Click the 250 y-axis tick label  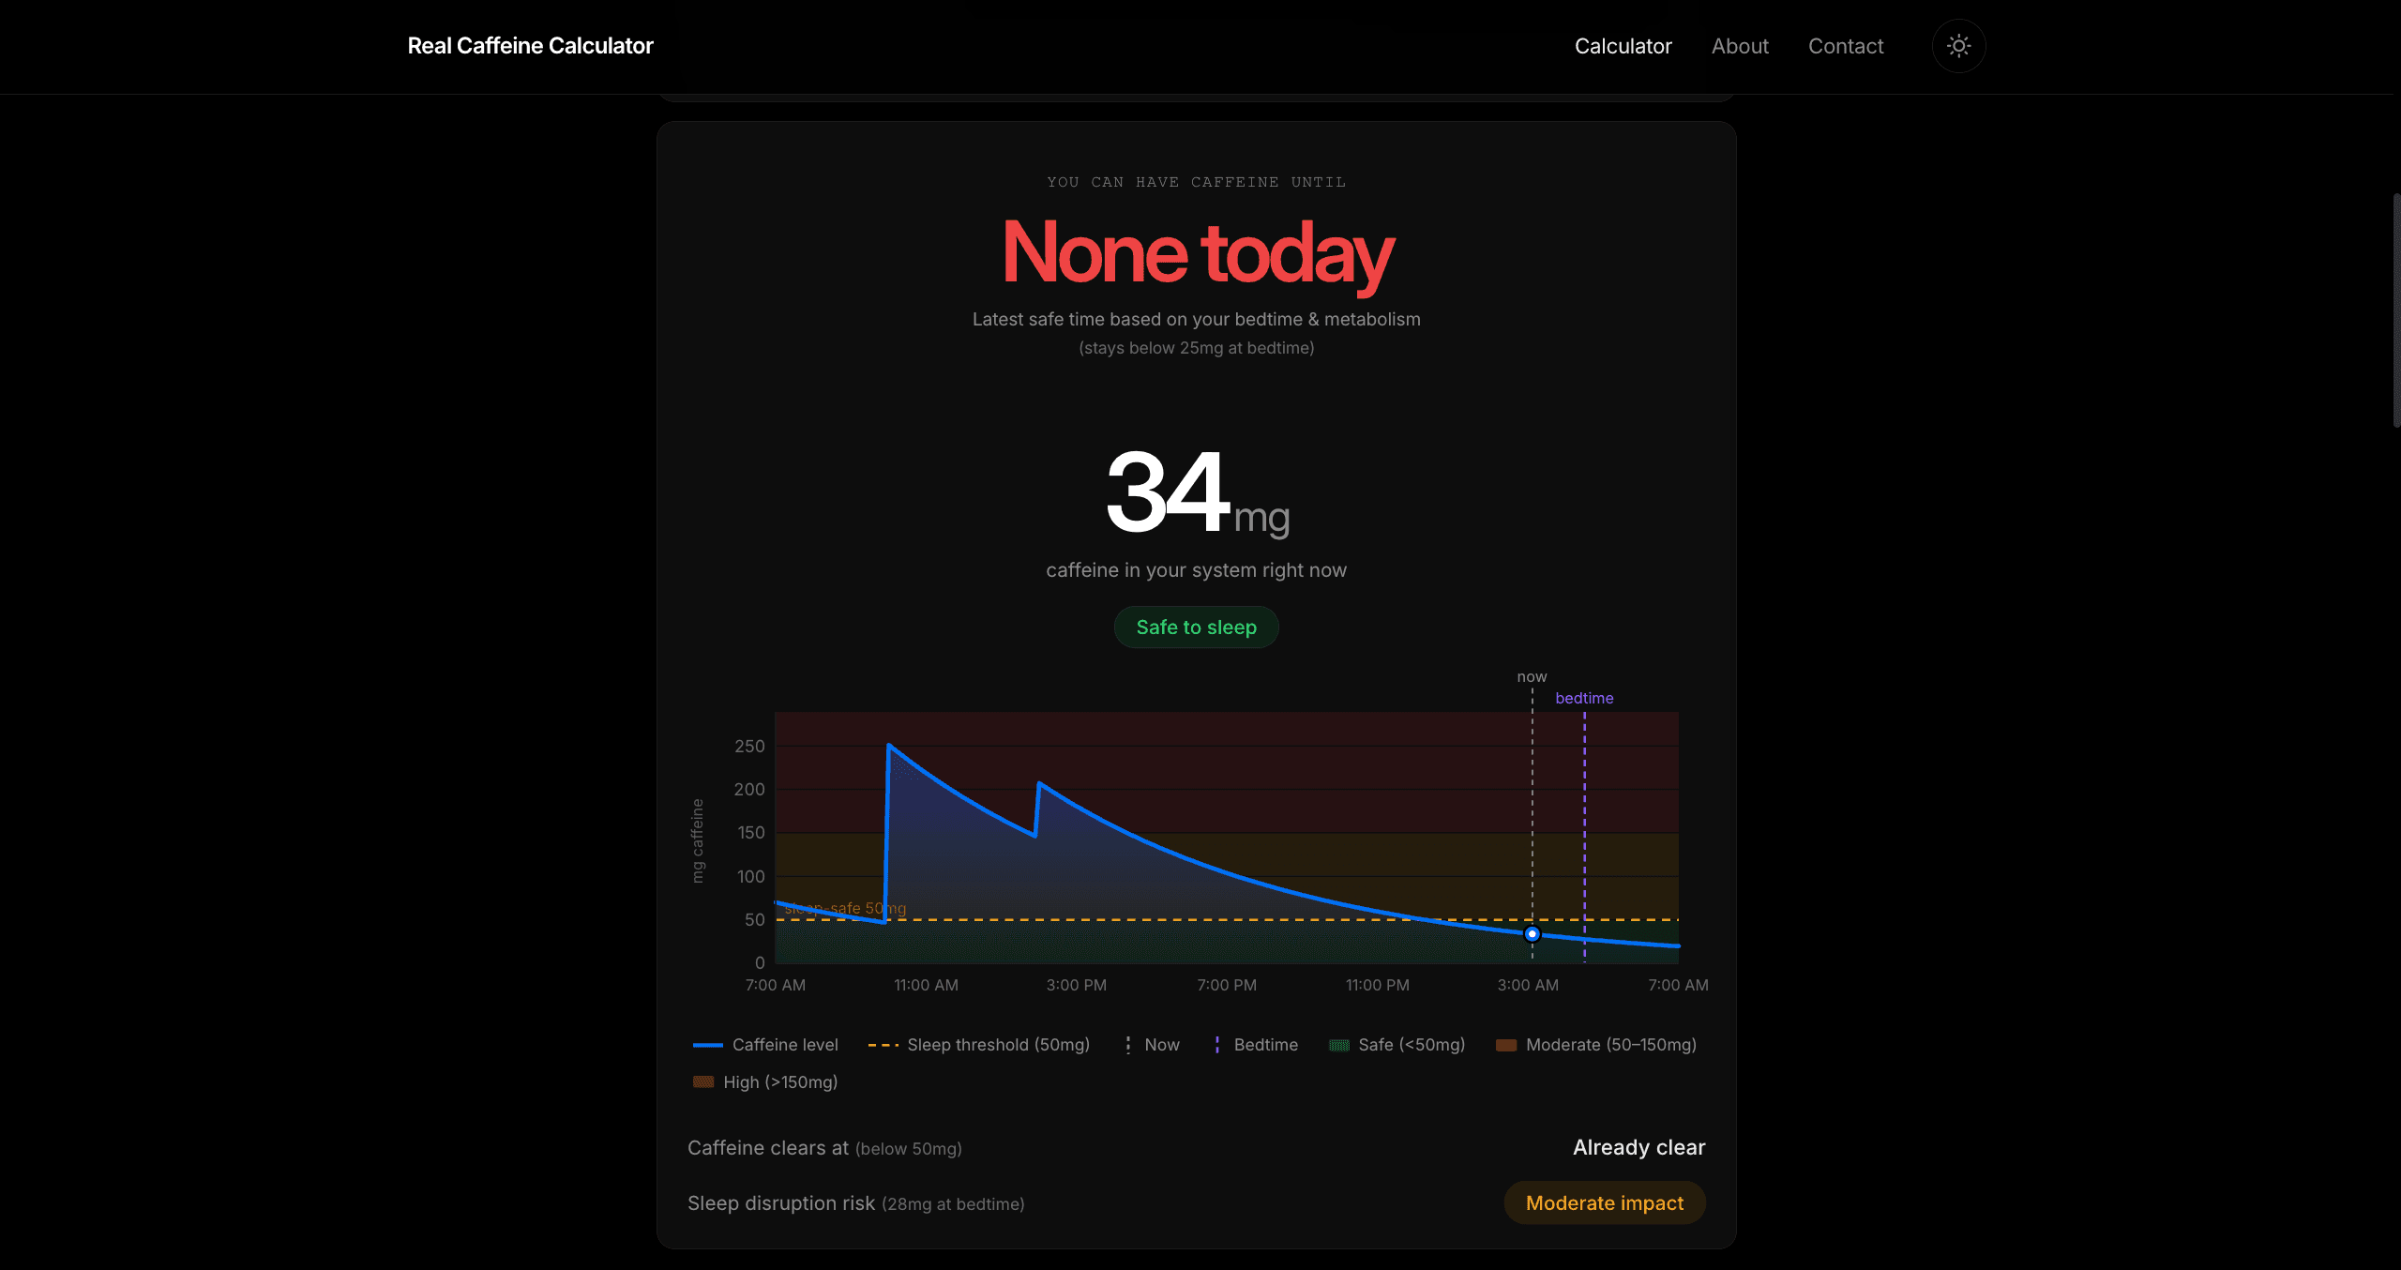coord(749,747)
